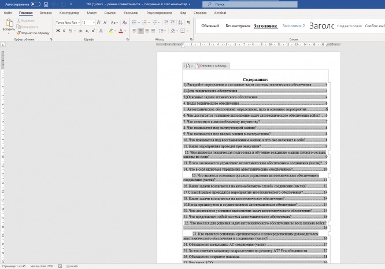Toggle Bold (Ж) formatting
385x269 pixels.
pos(58,31)
